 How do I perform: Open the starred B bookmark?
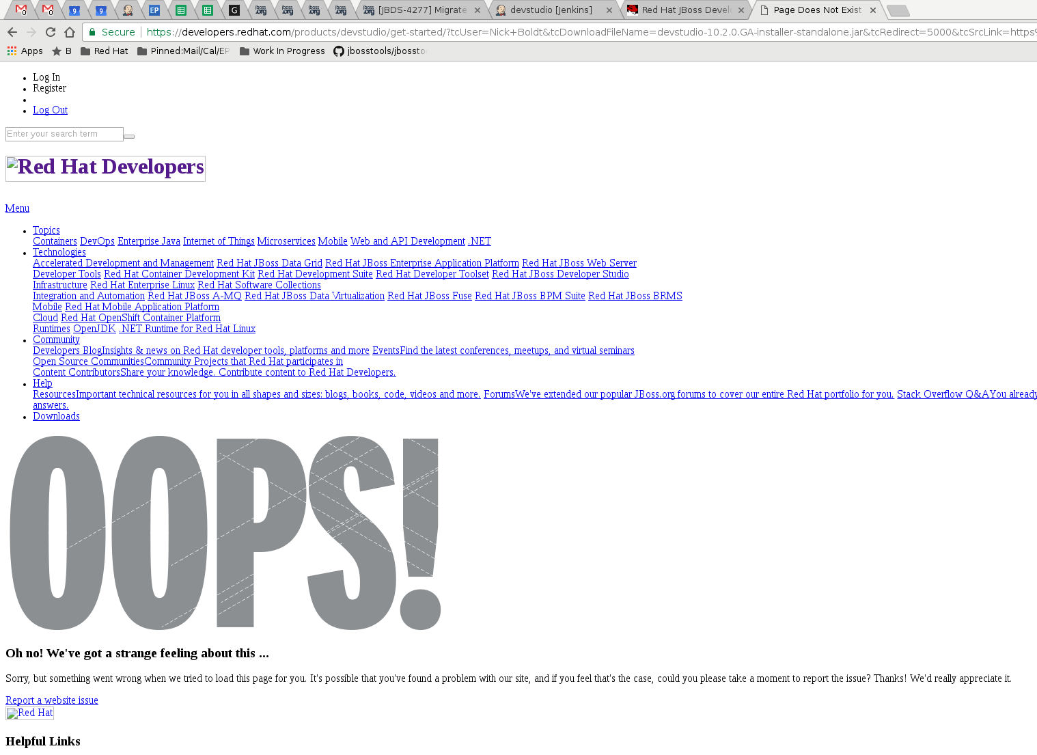(61, 51)
